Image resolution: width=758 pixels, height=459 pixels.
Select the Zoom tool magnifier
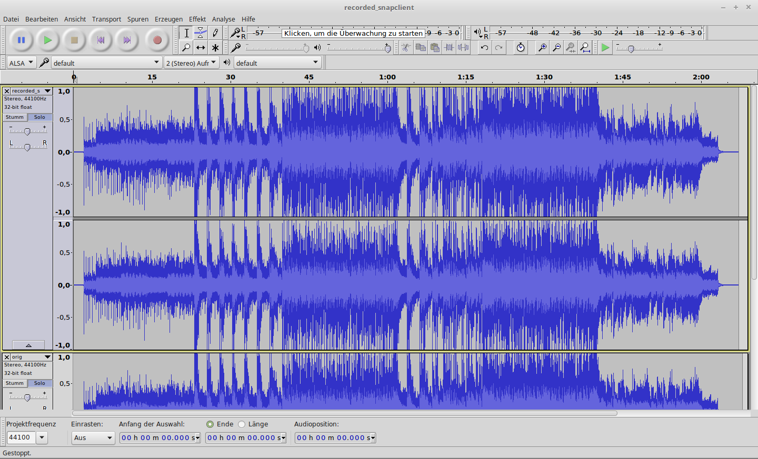186,47
